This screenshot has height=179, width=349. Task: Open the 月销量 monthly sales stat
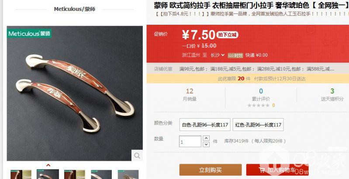point(190,94)
